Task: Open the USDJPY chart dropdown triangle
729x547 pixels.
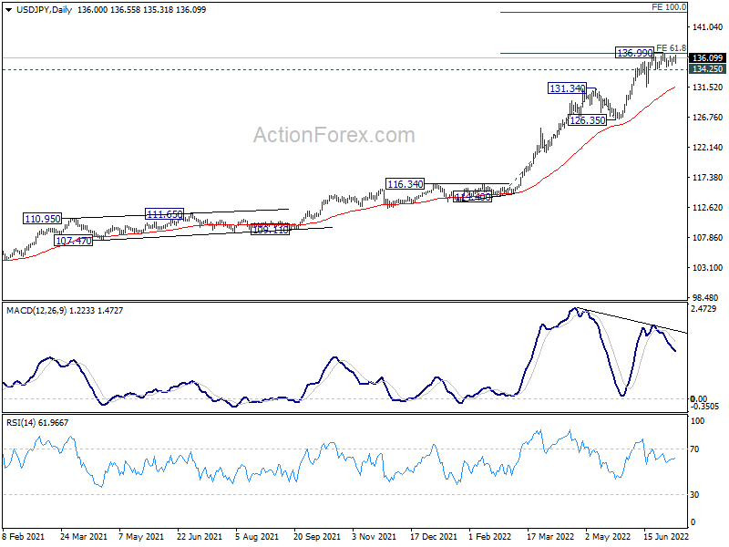Action: [9, 10]
